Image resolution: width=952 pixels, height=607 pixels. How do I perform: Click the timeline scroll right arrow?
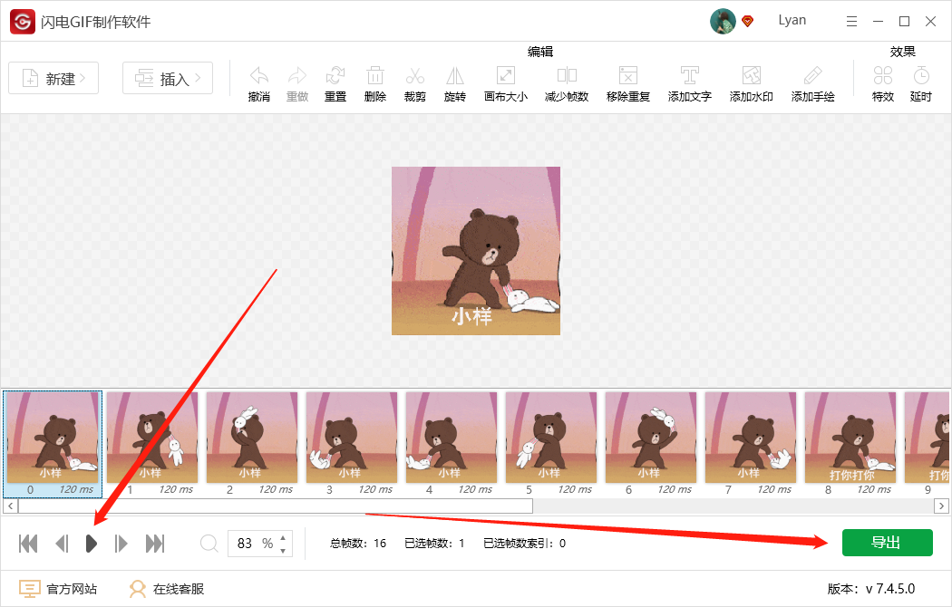[x=942, y=506]
